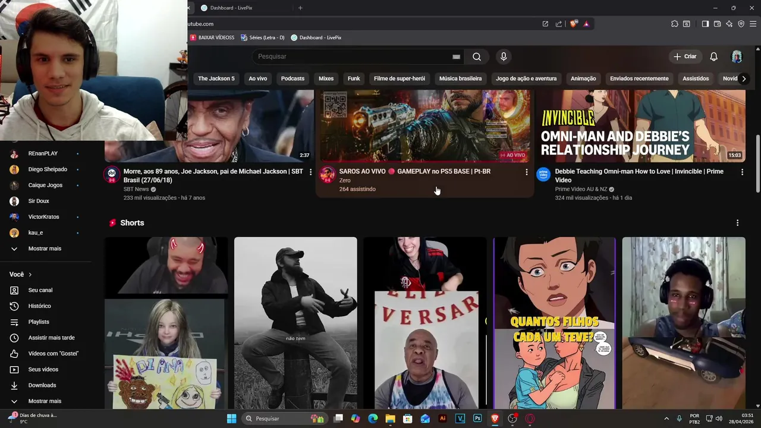
Task: Click the Windows Start button
Action: [231, 418]
